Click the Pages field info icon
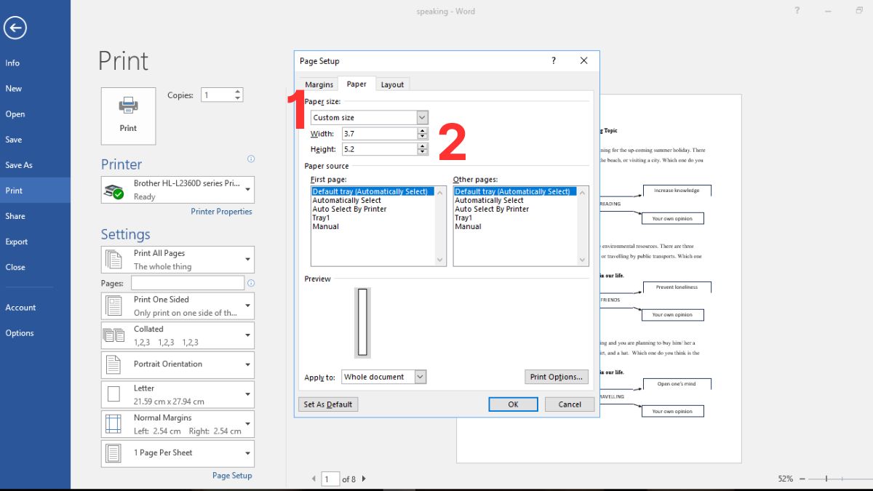The width and height of the screenshot is (873, 491). tap(251, 283)
